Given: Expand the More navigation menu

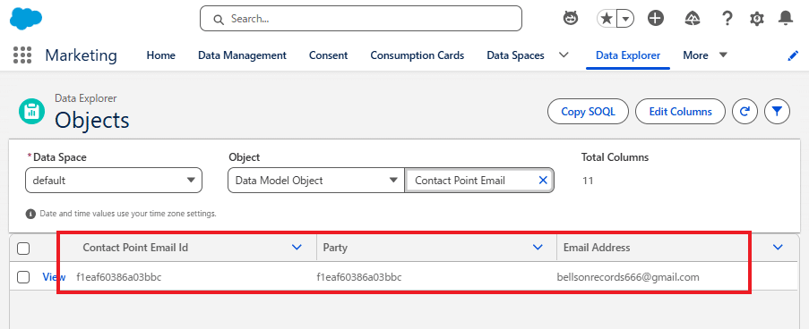Looking at the screenshot, I should pos(705,55).
